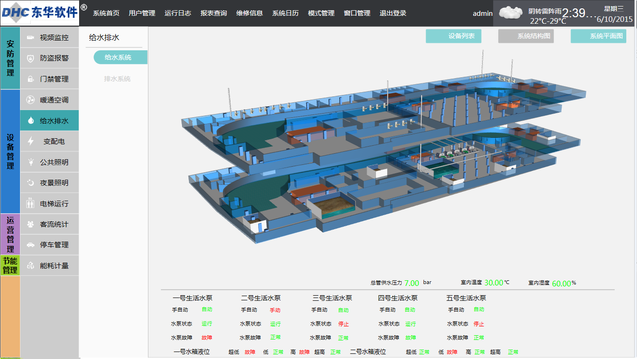Select the 给水系统 tab

coord(118,57)
